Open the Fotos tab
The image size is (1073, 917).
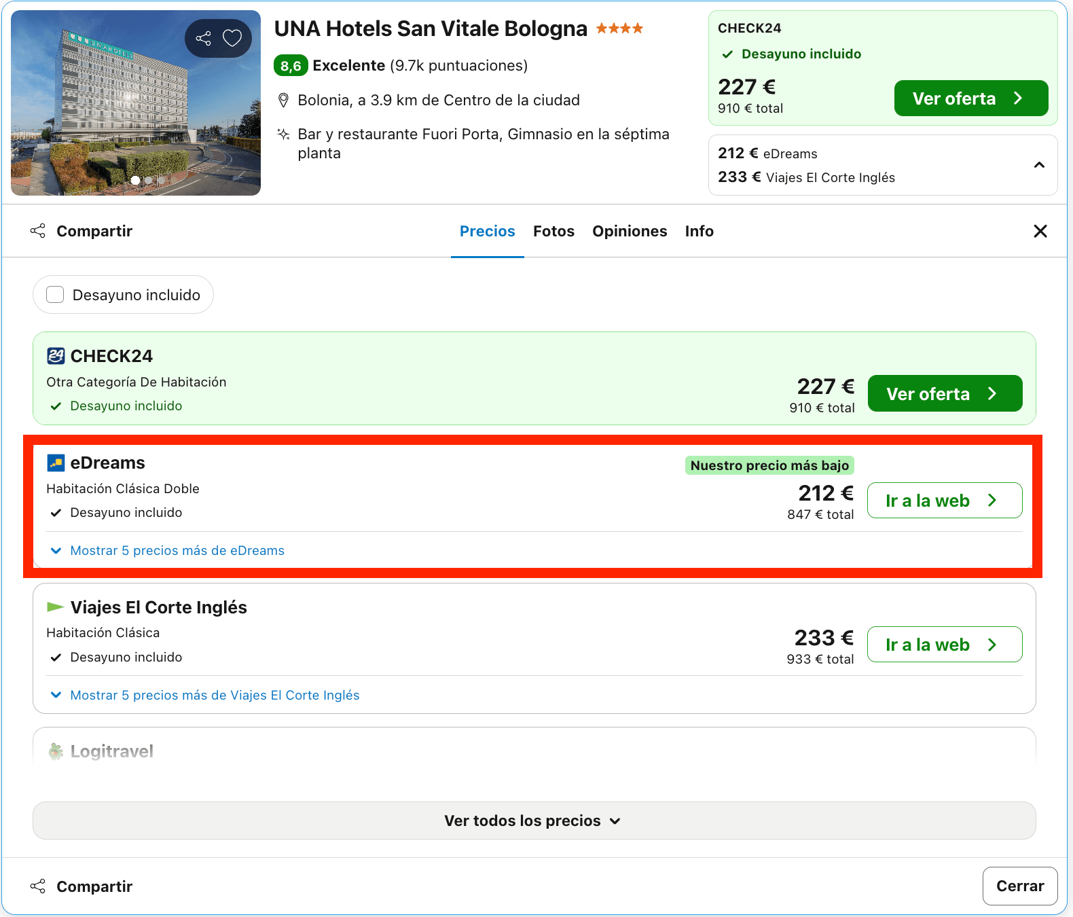pyautogui.click(x=553, y=231)
